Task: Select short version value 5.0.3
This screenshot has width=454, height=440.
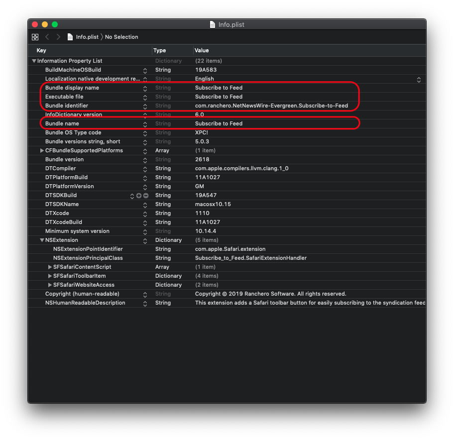Action: coord(202,141)
